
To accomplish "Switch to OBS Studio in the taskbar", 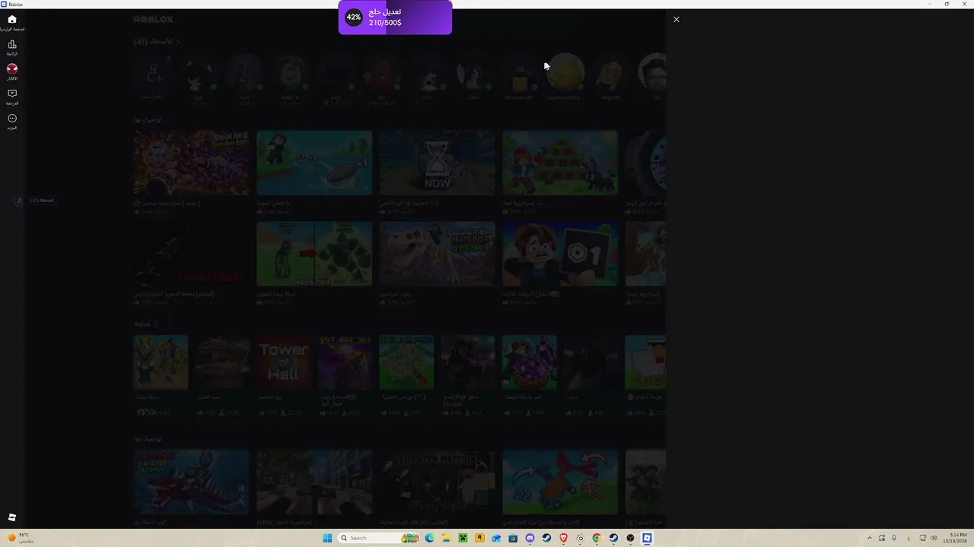I will click(630, 538).
